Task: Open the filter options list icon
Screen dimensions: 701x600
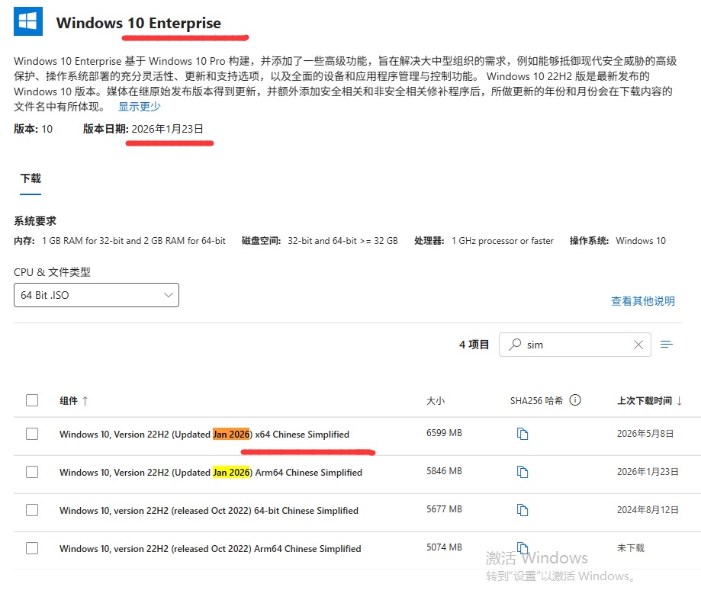Action: pos(667,344)
